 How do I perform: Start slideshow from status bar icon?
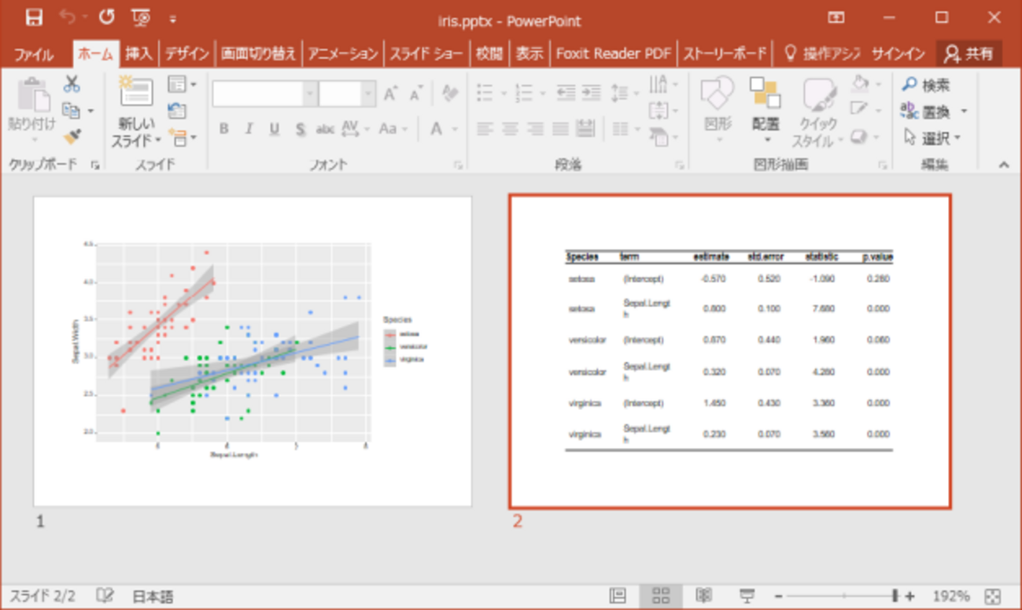coord(746,596)
